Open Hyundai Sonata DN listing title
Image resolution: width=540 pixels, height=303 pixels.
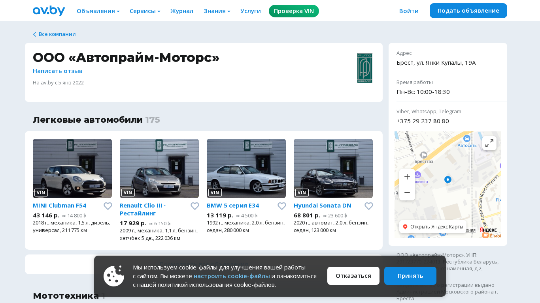(x=323, y=206)
